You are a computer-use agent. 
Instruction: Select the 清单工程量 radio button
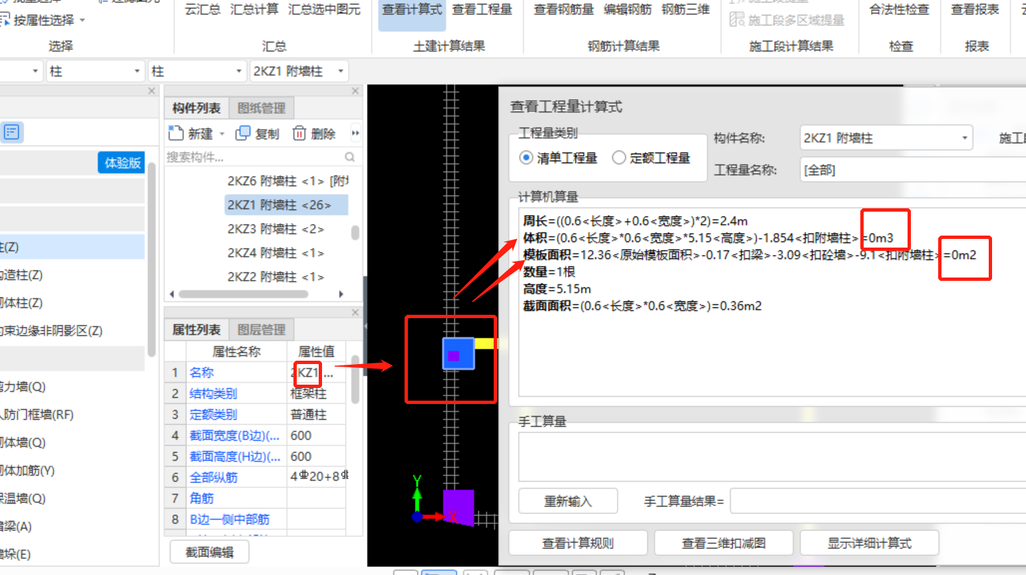tap(526, 158)
